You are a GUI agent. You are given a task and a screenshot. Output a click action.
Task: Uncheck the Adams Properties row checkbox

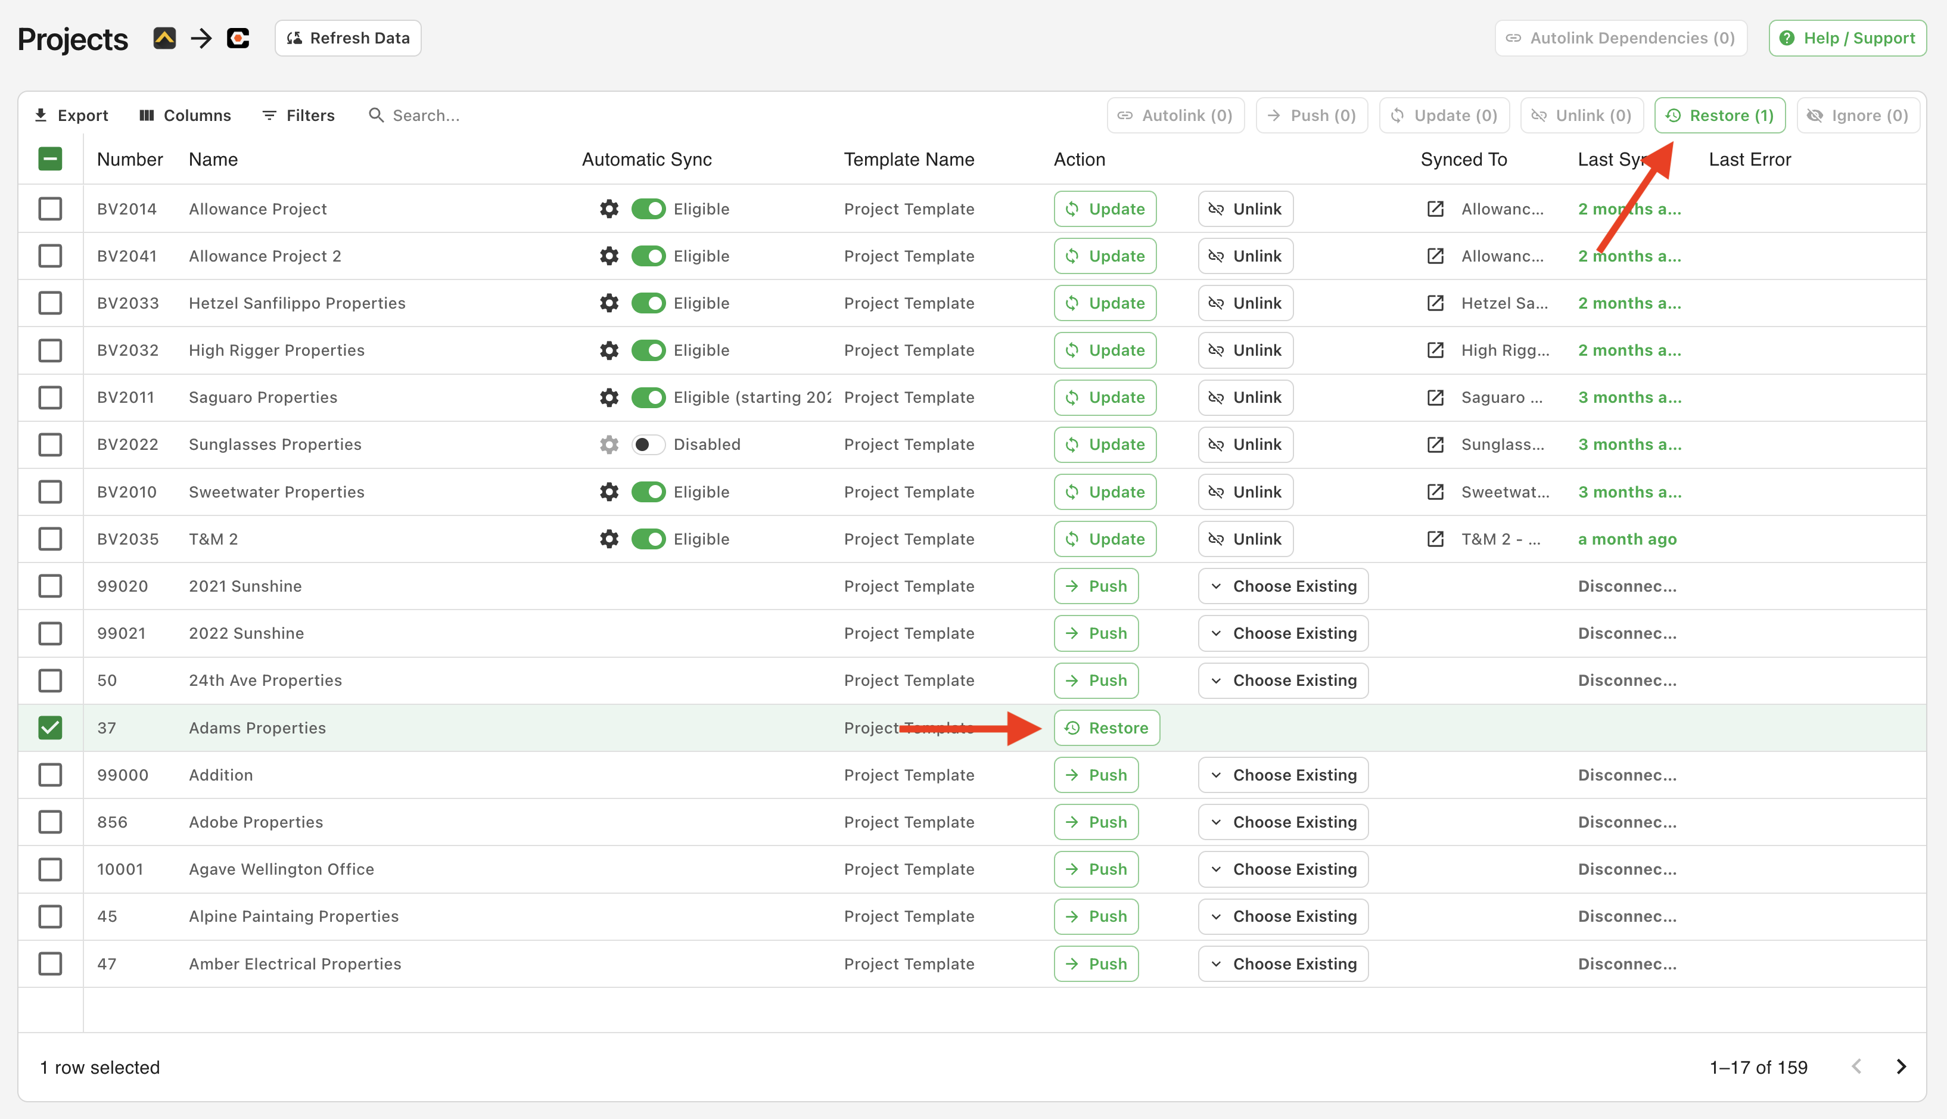tap(50, 728)
